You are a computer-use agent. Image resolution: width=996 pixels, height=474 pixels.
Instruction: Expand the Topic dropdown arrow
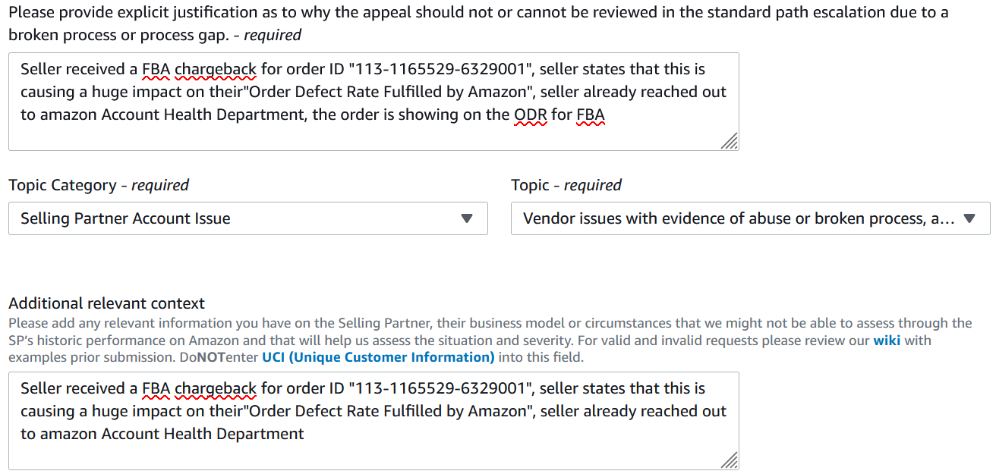click(x=969, y=218)
